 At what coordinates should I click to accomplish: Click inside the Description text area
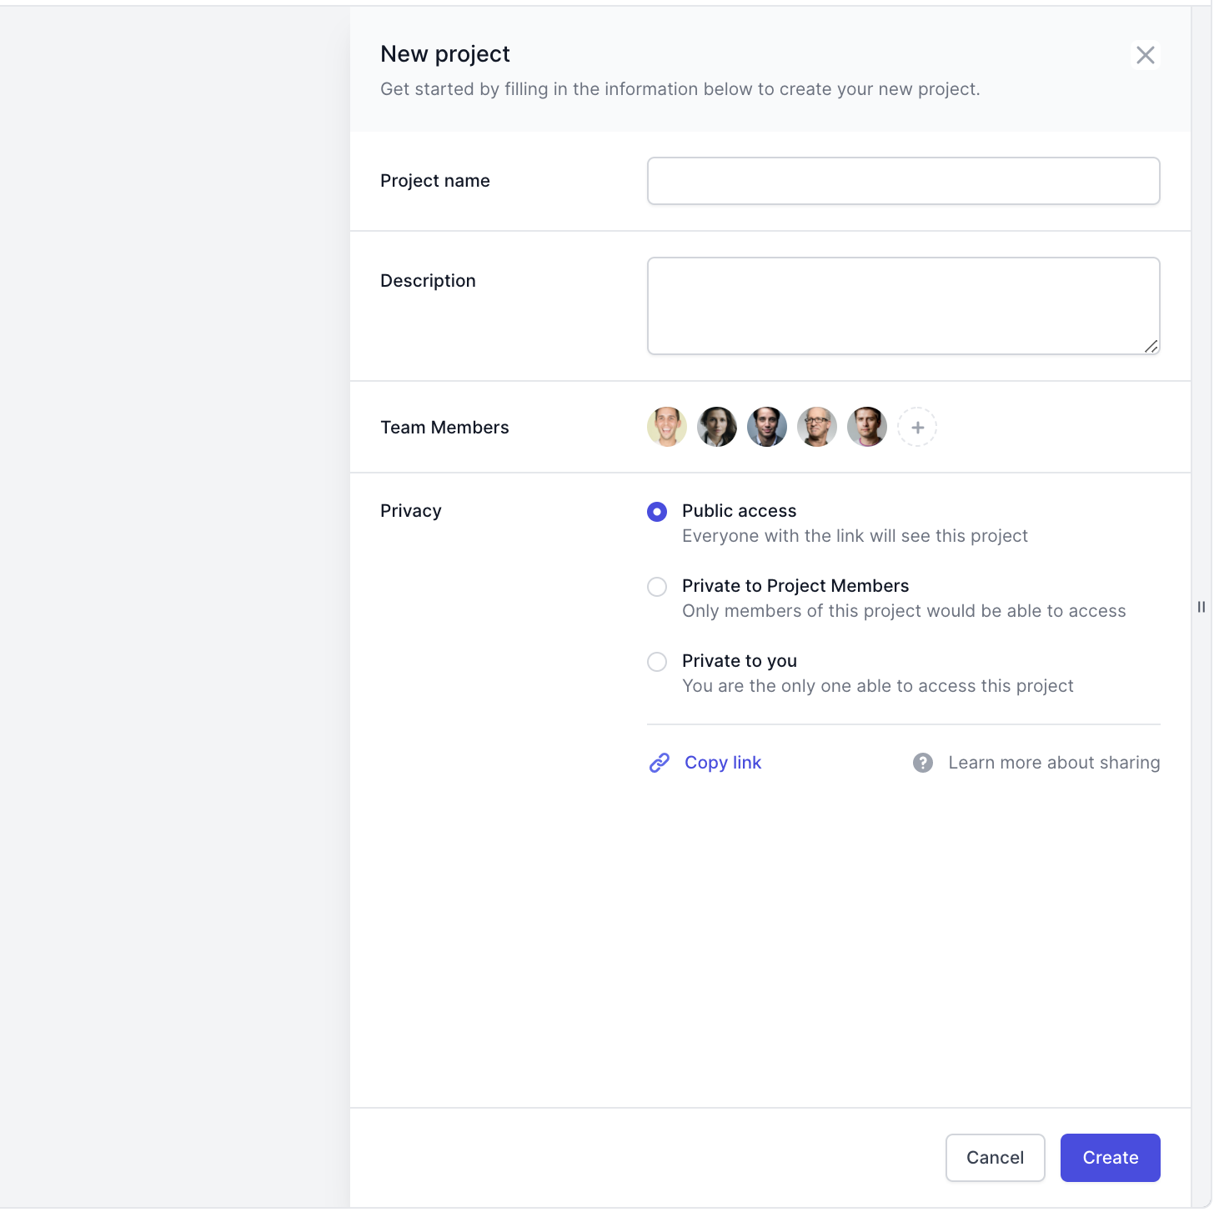tap(903, 304)
